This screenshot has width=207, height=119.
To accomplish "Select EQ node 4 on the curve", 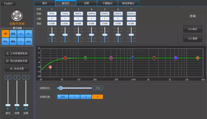I will pyautogui.click(x=133, y=58).
